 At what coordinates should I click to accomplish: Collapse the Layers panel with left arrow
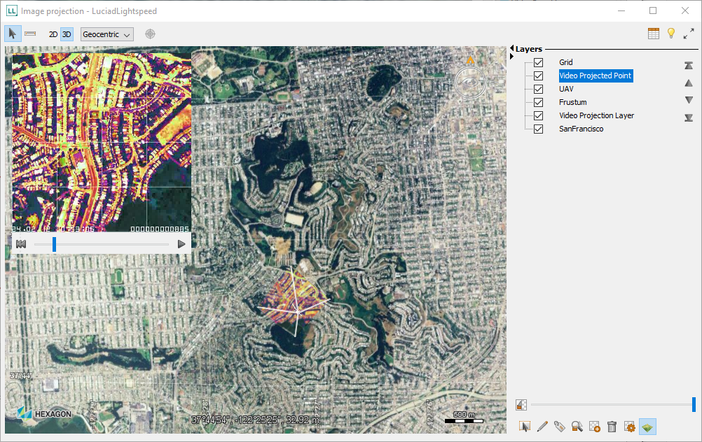point(511,49)
